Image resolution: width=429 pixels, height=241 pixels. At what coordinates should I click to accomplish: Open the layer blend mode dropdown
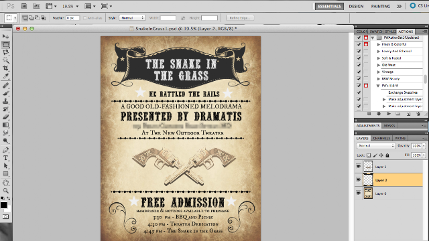pyautogui.click(x=376, y=146)
